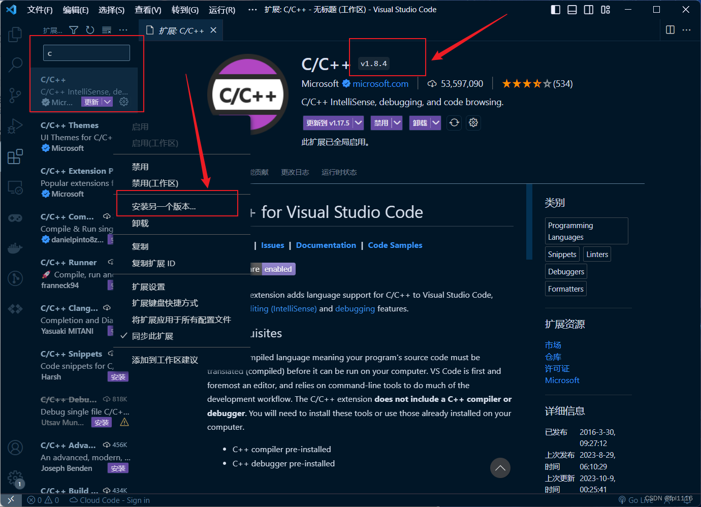
Task: Toggle auto update sync icon on extension page
Action: [454, 123]
